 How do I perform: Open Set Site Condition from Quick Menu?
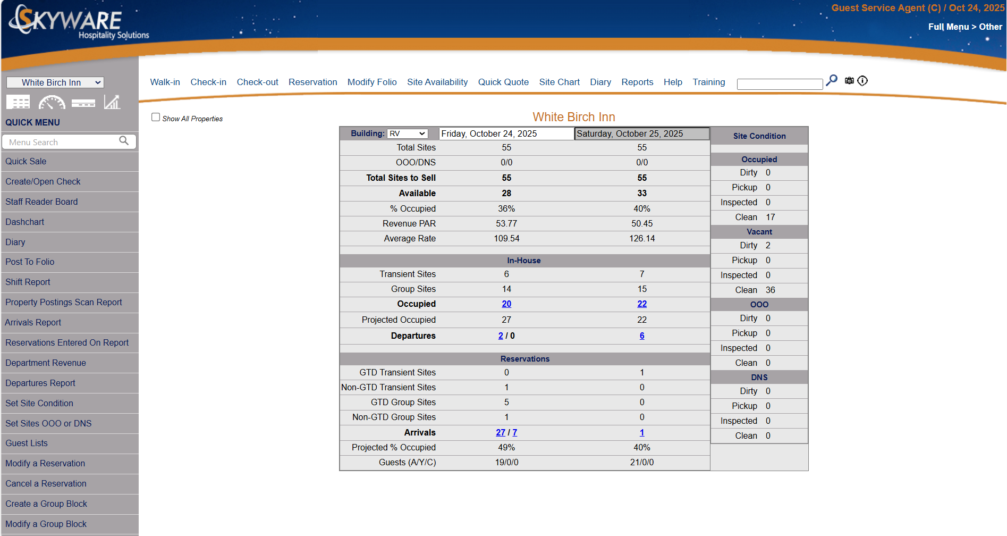click(x=39, y=403)
